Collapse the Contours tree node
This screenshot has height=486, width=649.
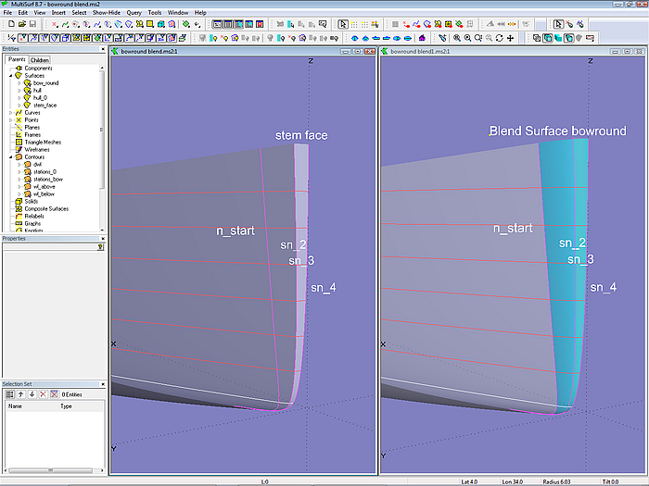(x=10, y=156)
